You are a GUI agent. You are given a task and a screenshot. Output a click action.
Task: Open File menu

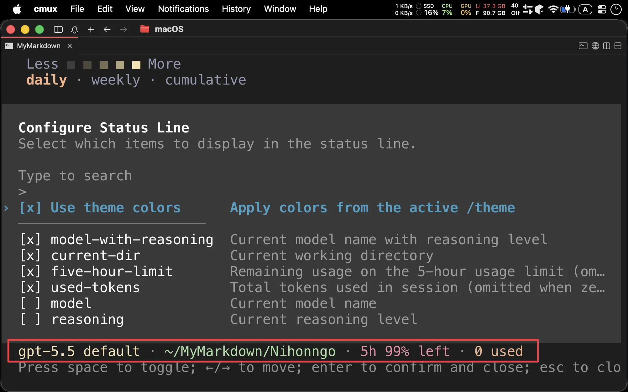coord(77,9)
